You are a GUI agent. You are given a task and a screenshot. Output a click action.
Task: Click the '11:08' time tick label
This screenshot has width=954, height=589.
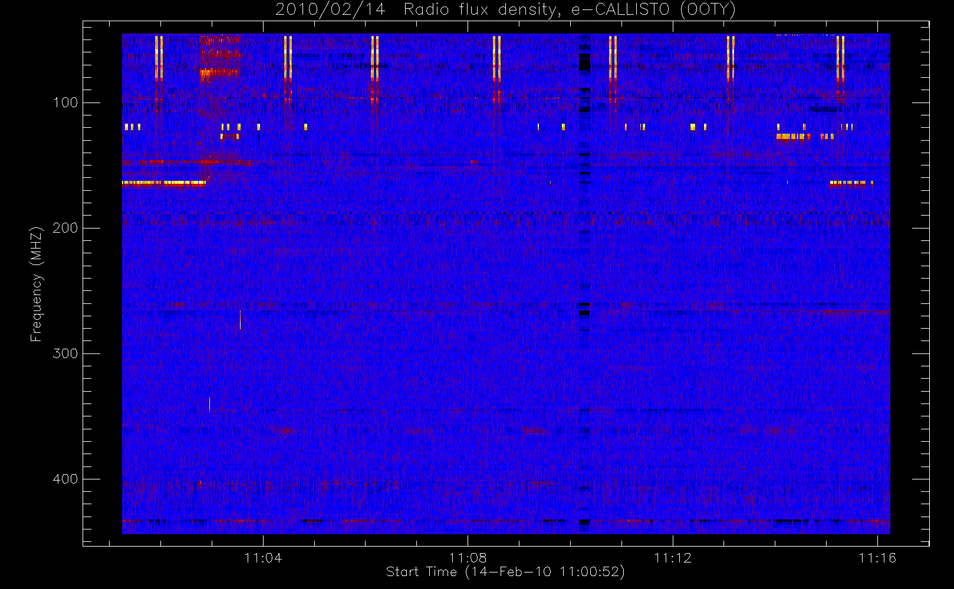pos(468,558)
